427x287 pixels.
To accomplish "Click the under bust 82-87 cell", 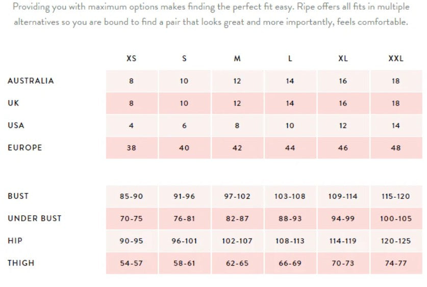I will (237, 219).
